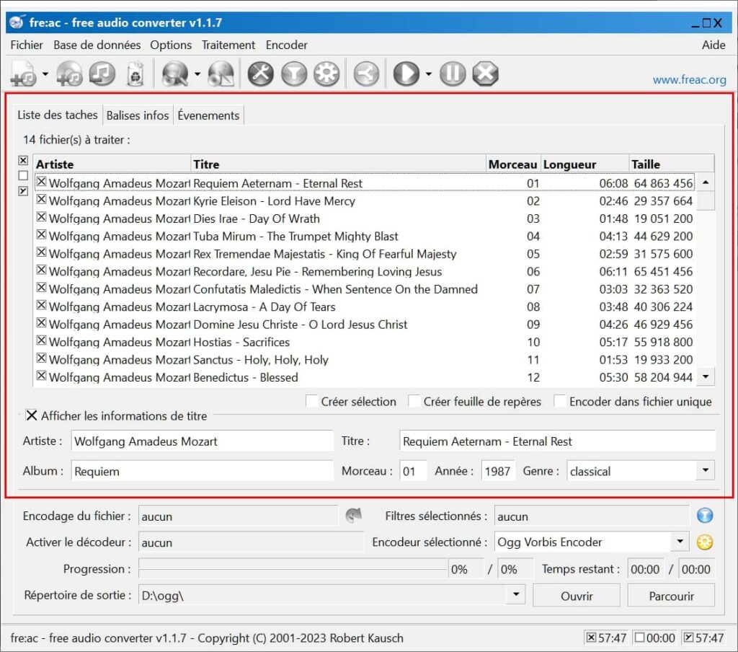Viewport: 738px width, 652px height.
Task: Open the Encodeur sélectionné dropdown
Action: coord(680,542)
